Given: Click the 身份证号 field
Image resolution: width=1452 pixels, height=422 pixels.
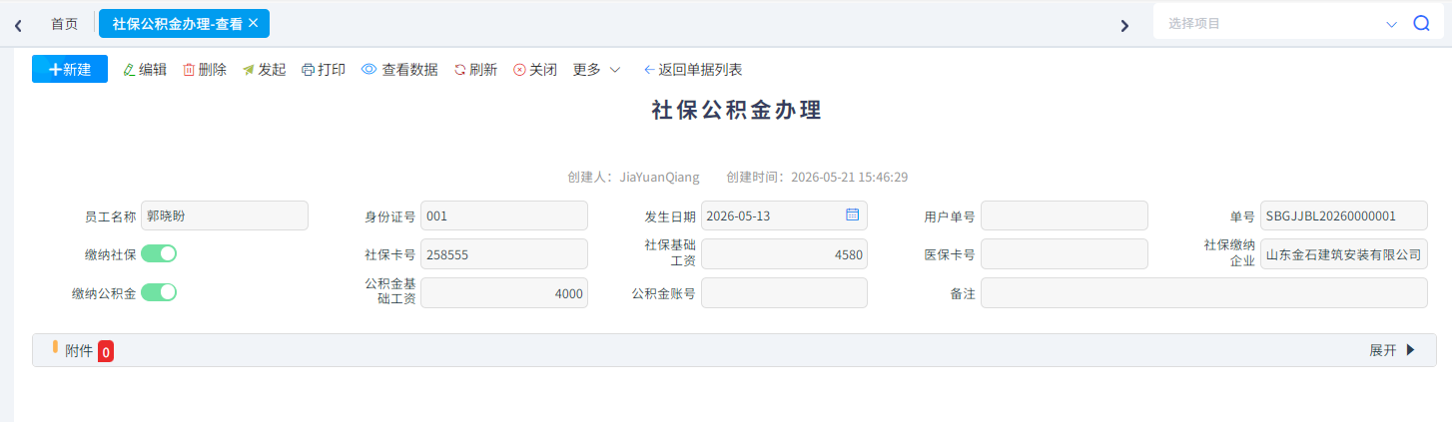Looking at the screenshot, I should (x=504, y=215).
